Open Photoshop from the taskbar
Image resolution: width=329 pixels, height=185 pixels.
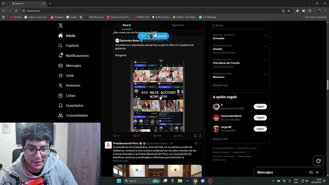pyautogui.click(x=188, y=181)
